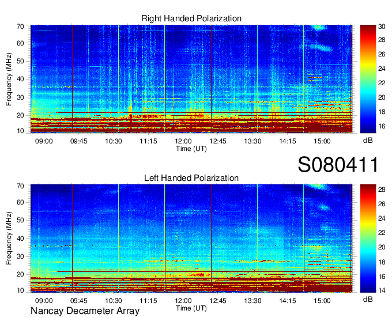Click dB label under Right Handed color bar

368,141
